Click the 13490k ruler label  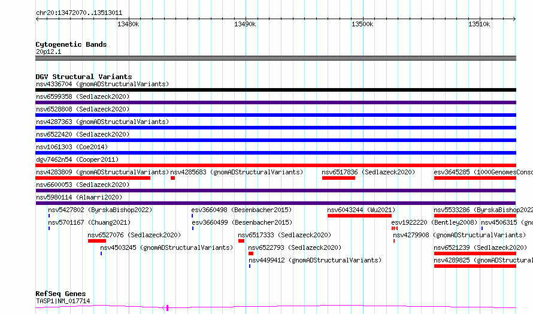coord(245,24)
